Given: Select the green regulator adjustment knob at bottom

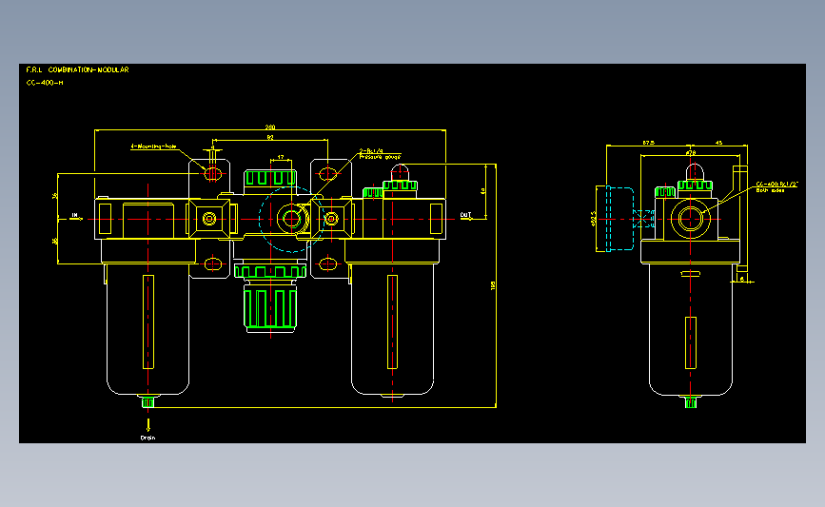Looking at the screenshot, I should tap(270, 307).
